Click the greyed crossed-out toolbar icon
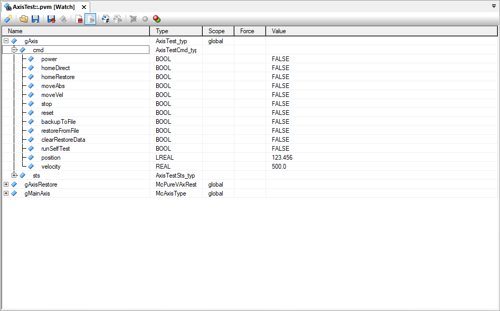Viewport: 500px width, 311px height. point(133,19)
